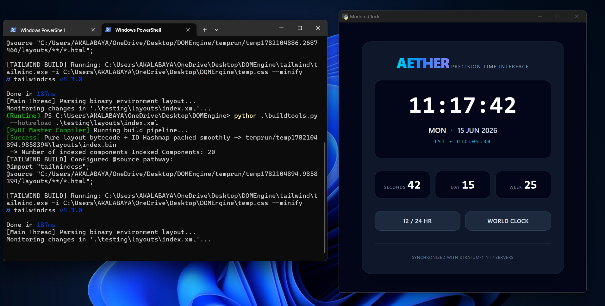Minimize the PowerShell terminal window

(x=281, y=28)
